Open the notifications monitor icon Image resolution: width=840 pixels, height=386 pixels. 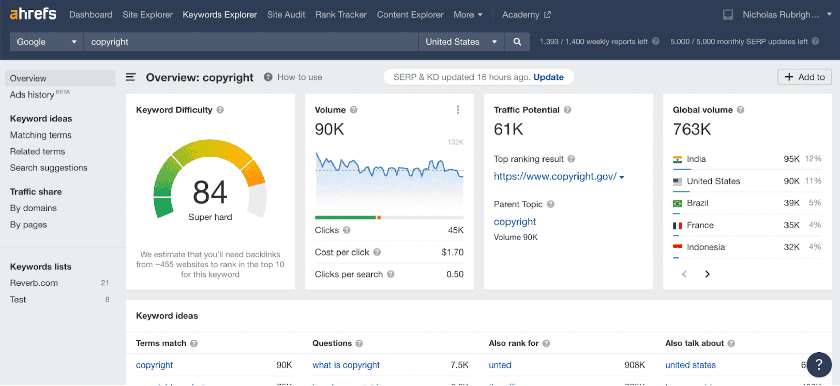(x=728, y=14)
